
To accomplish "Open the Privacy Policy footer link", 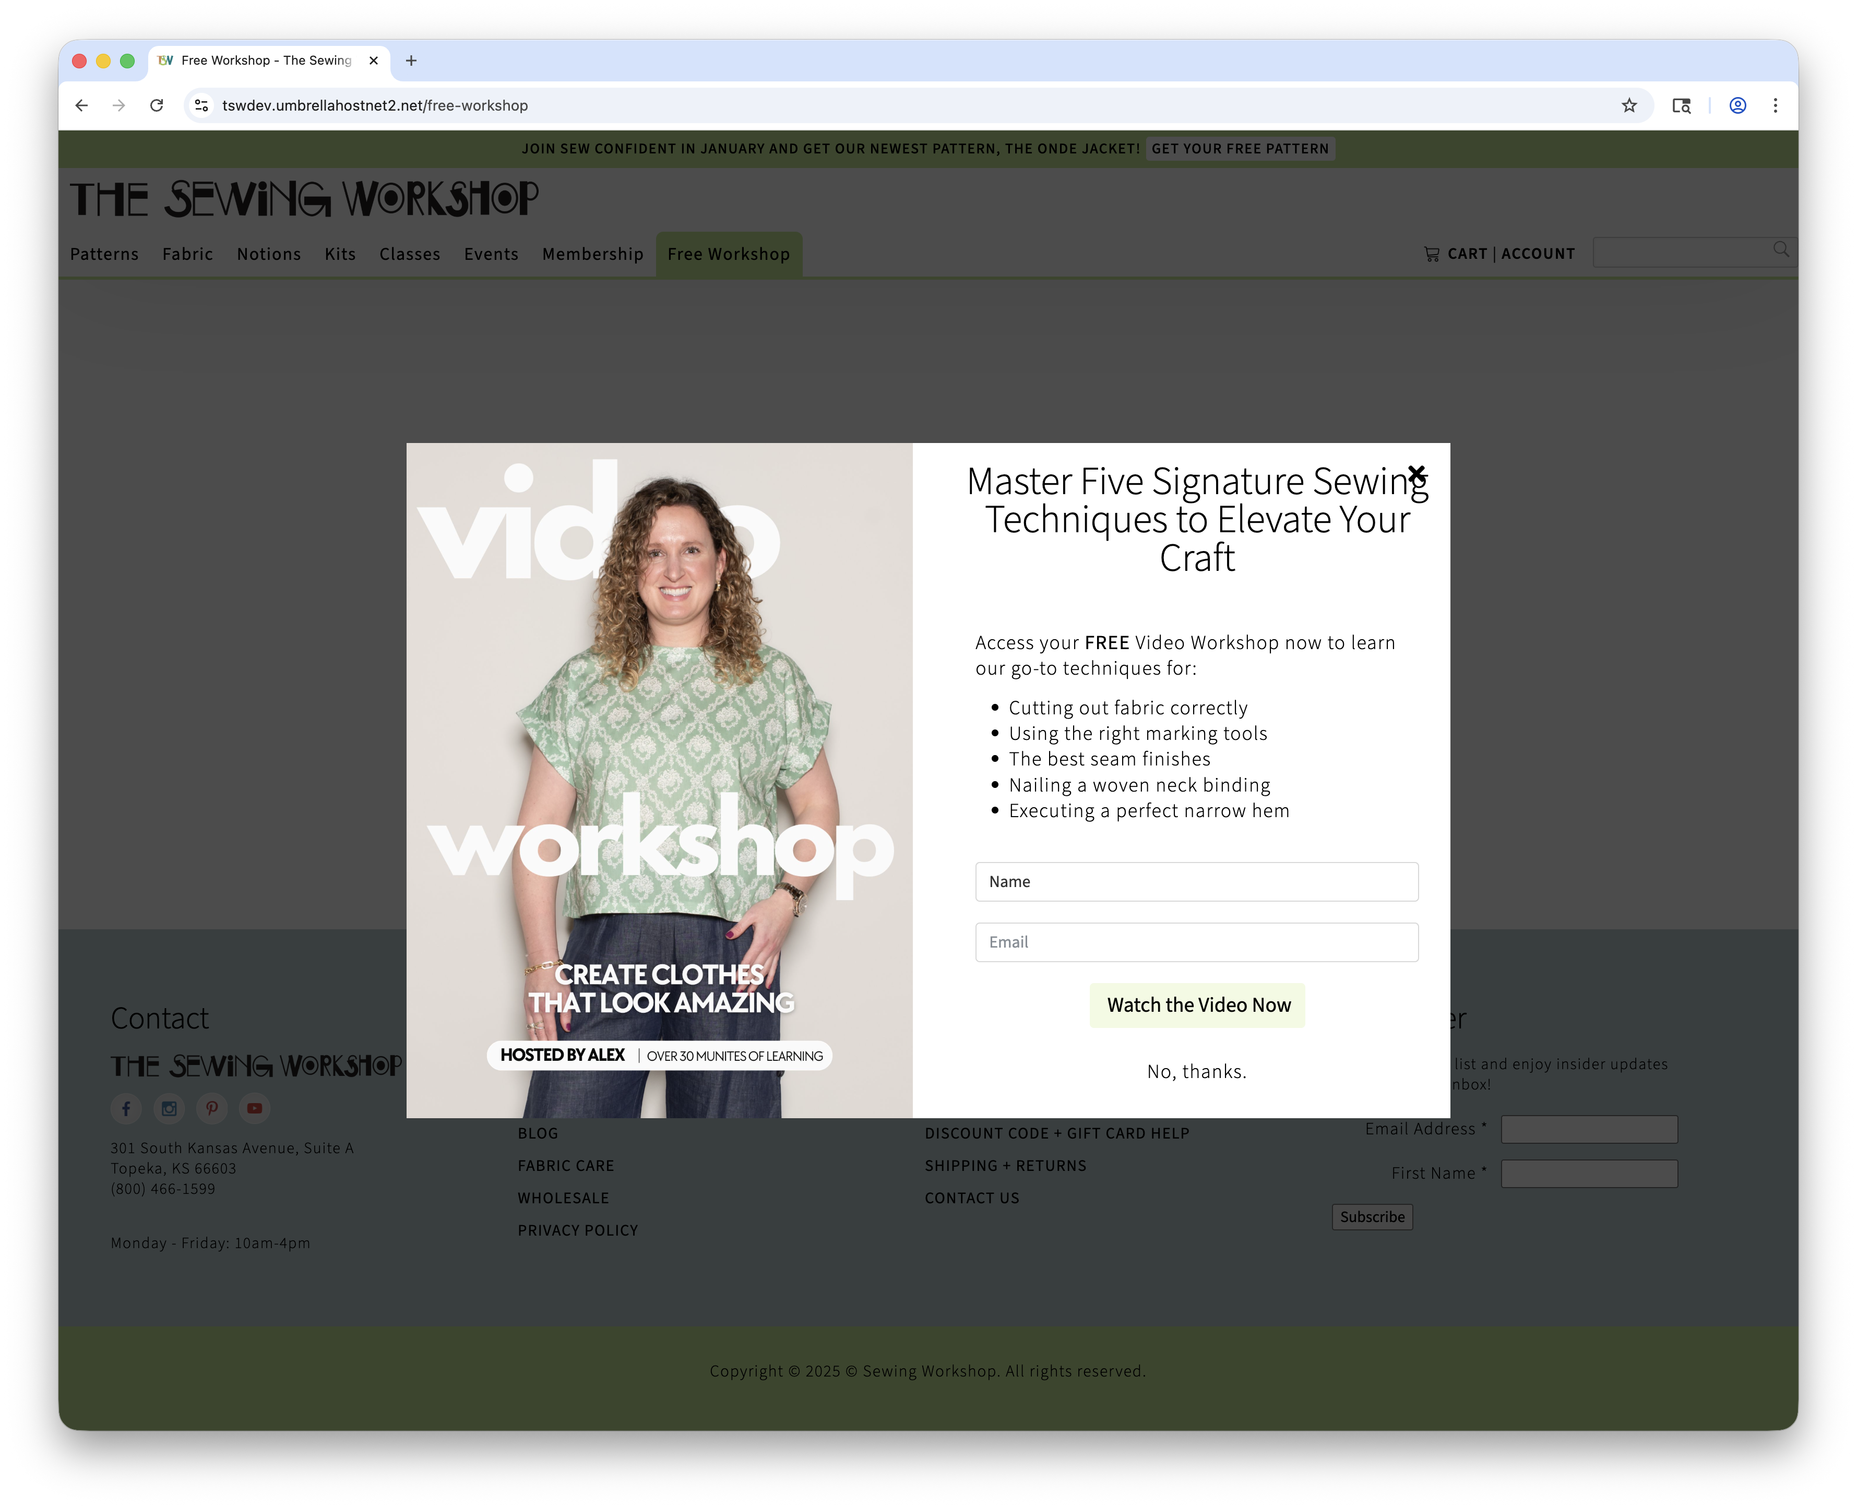I will click(x=577, y=1230).
